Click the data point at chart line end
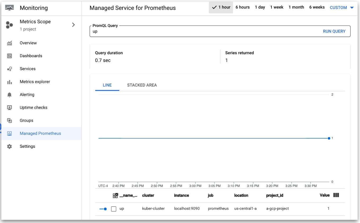The width and height of the screenshot is (360, 223). (x=329, y=138)
